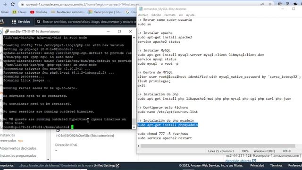Click external link icon near dirección abierta
302x170 pixels.
(x=254, y=161)
